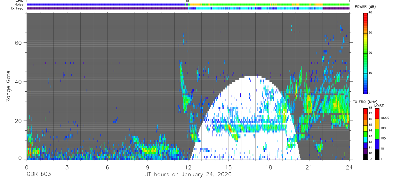The image size is (393, 181).
Task: Click the 9 hour tick label
Action: pyautogui.click(x=148, y=167)
